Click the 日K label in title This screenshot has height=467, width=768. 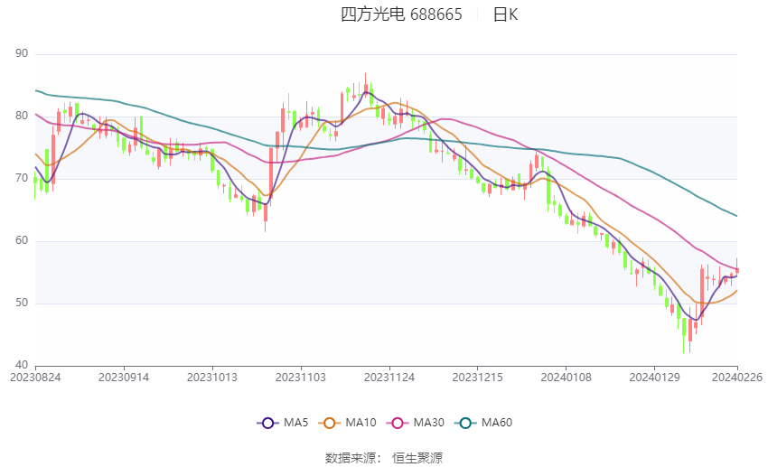tap(505, 14)
